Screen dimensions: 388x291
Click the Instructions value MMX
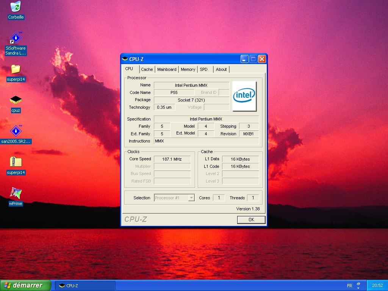tap(206, 141)
